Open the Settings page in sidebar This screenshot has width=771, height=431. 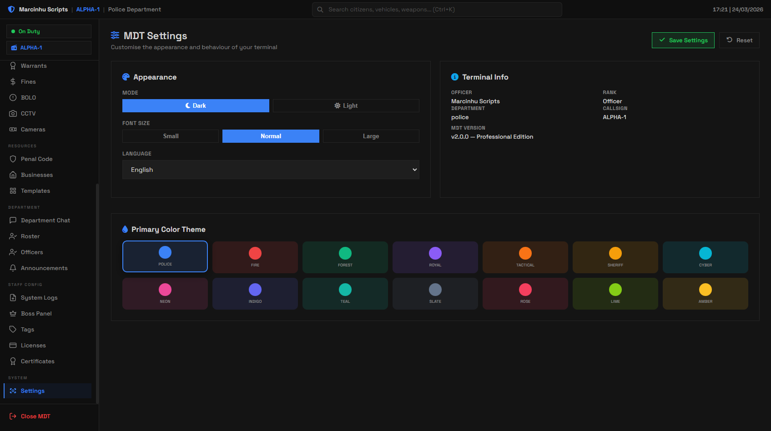point(48,391)
